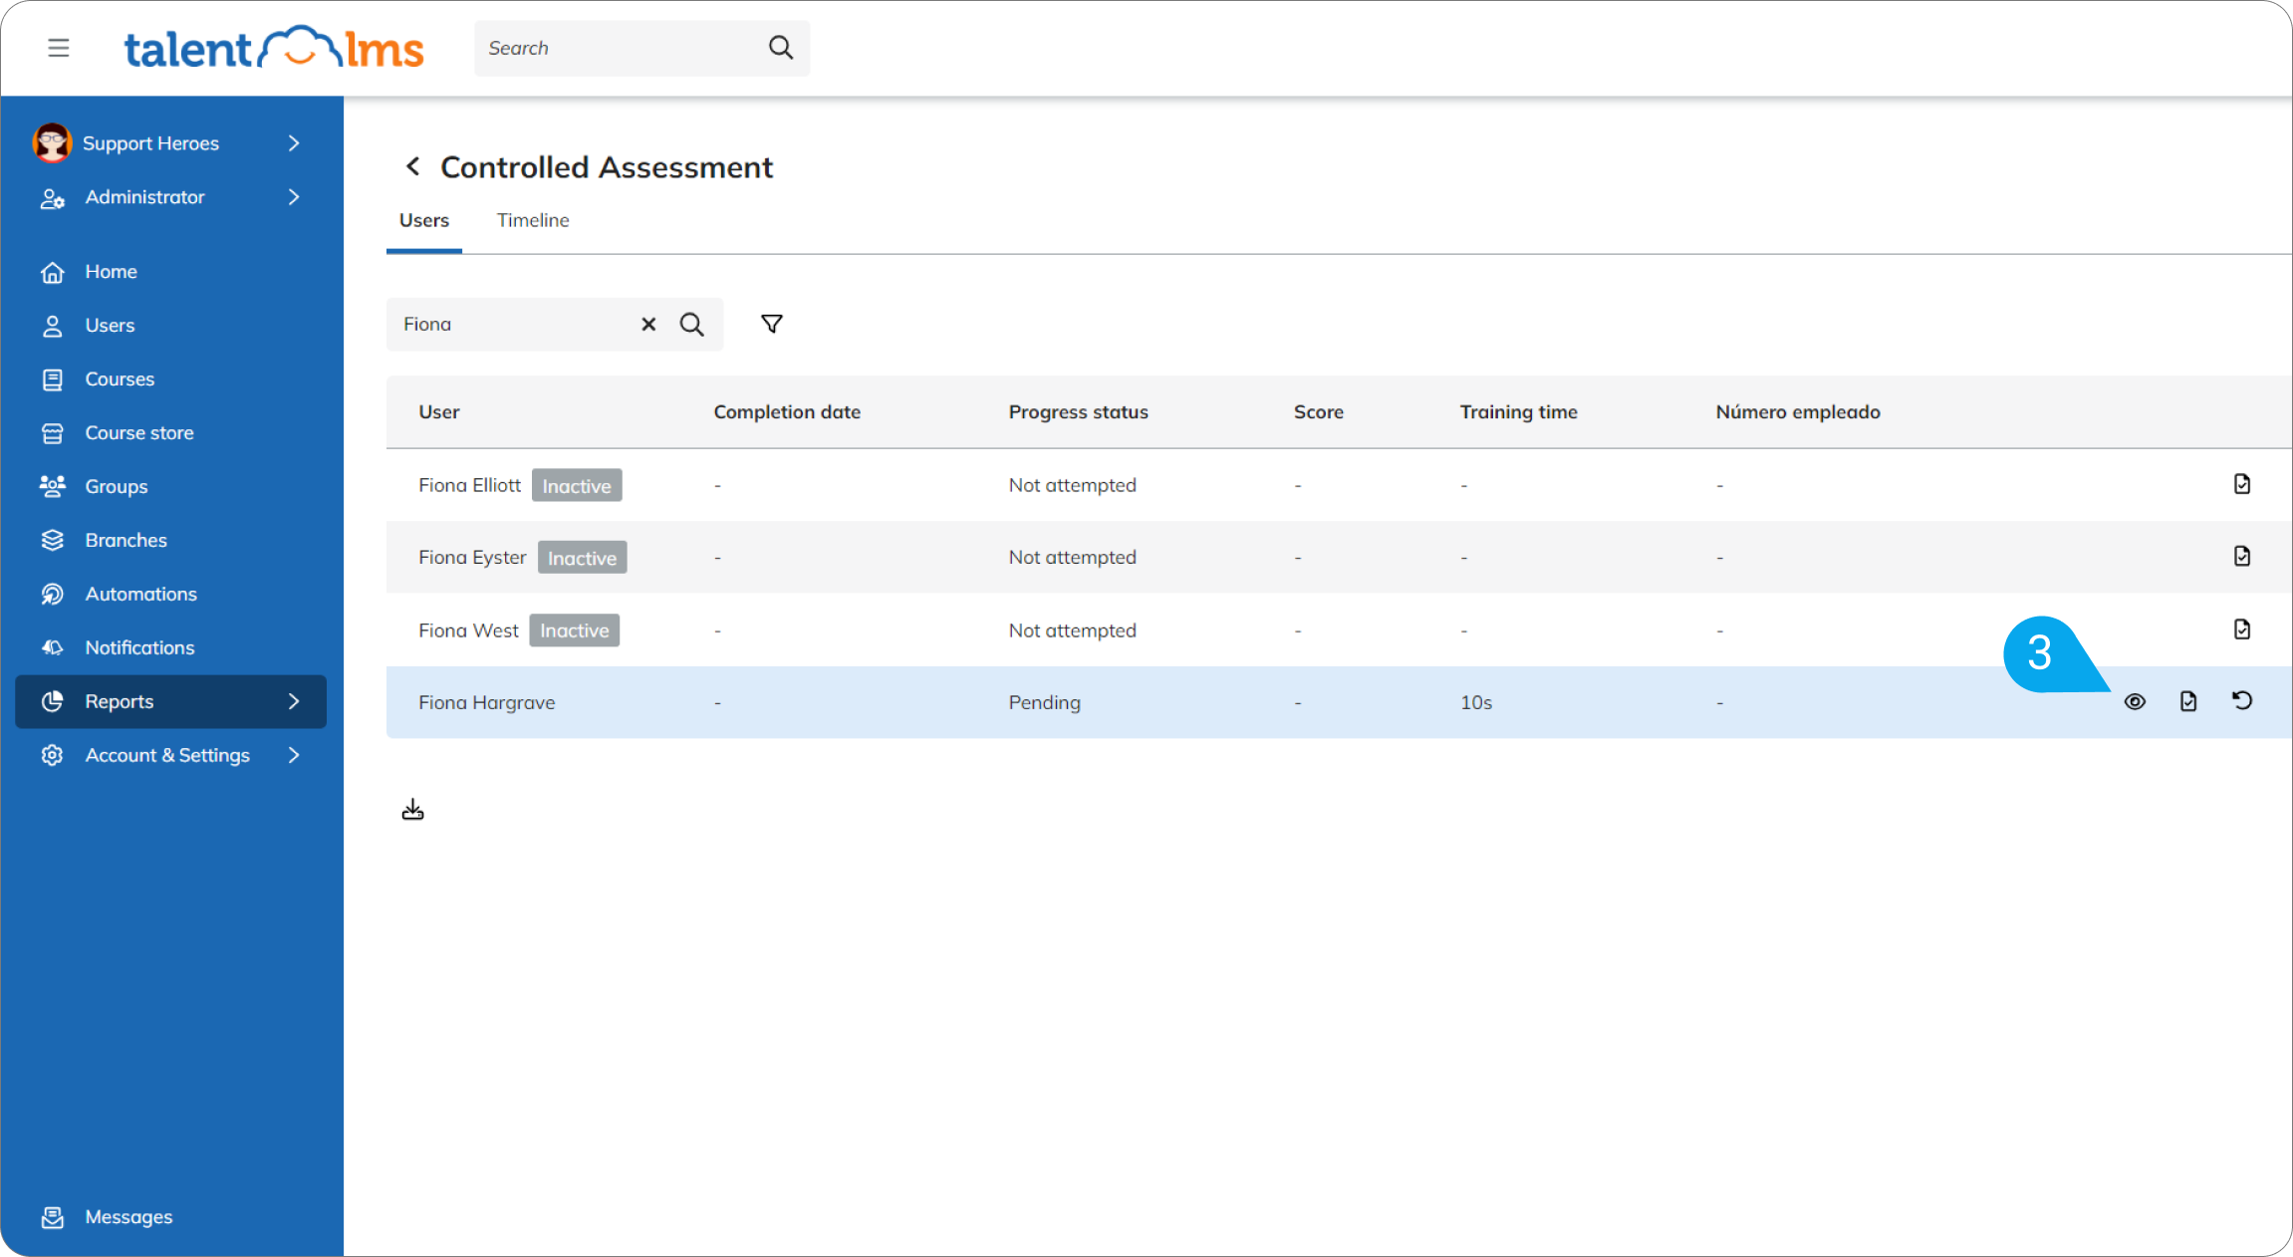This screenshot has height=1257, width=2293.
Task: Sort by the User column header
Action: (439, 412)
